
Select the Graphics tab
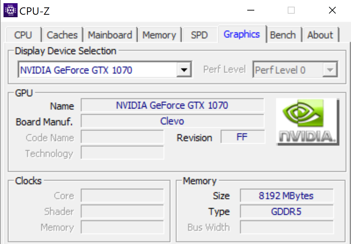point(242,34)
